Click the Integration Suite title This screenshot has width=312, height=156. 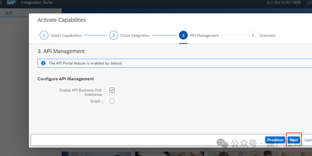click(x=37, y=3)
